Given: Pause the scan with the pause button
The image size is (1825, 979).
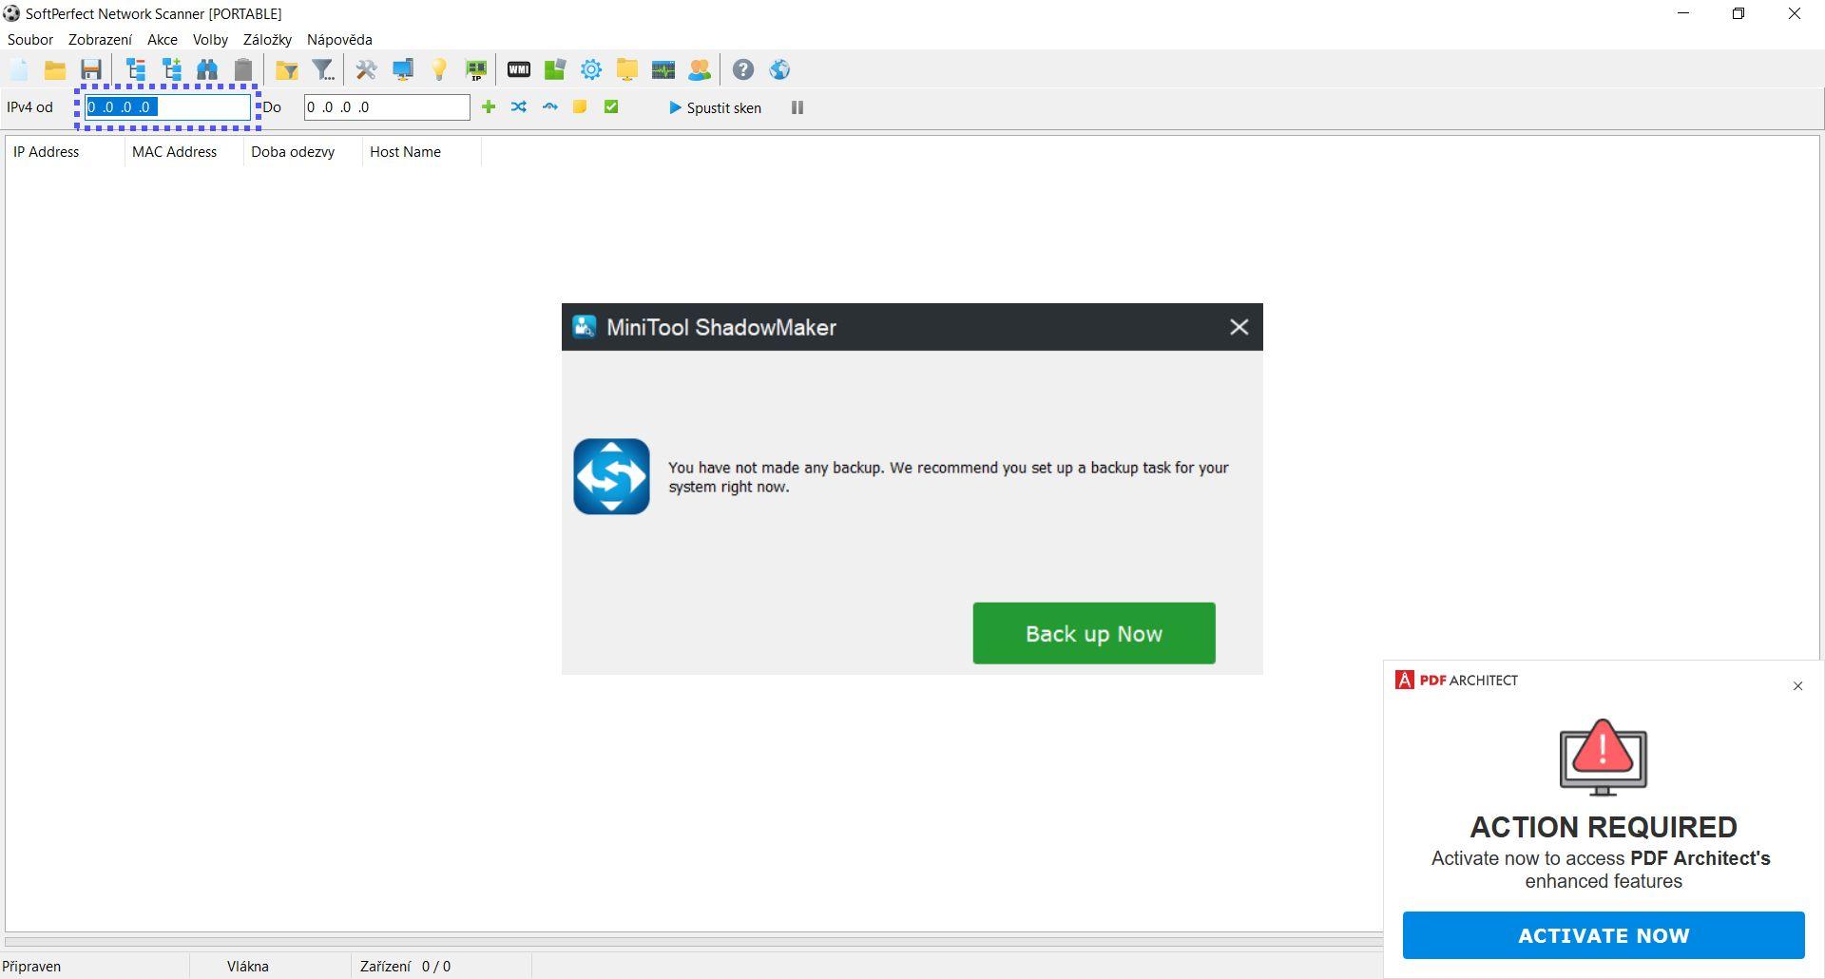Looking at the screenshot, I should point(797,107).
